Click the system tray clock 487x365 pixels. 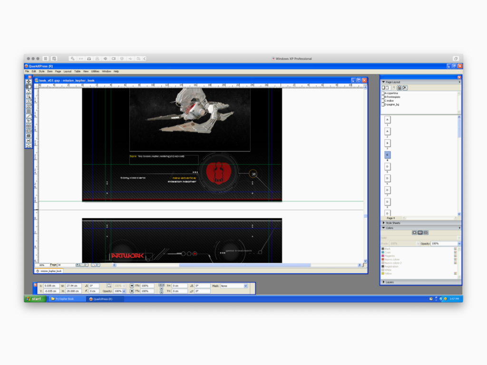pyautogui.click(x=454, y=299)
